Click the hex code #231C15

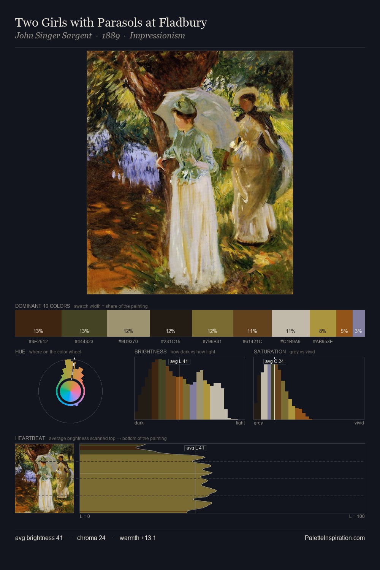pos(171,341)
